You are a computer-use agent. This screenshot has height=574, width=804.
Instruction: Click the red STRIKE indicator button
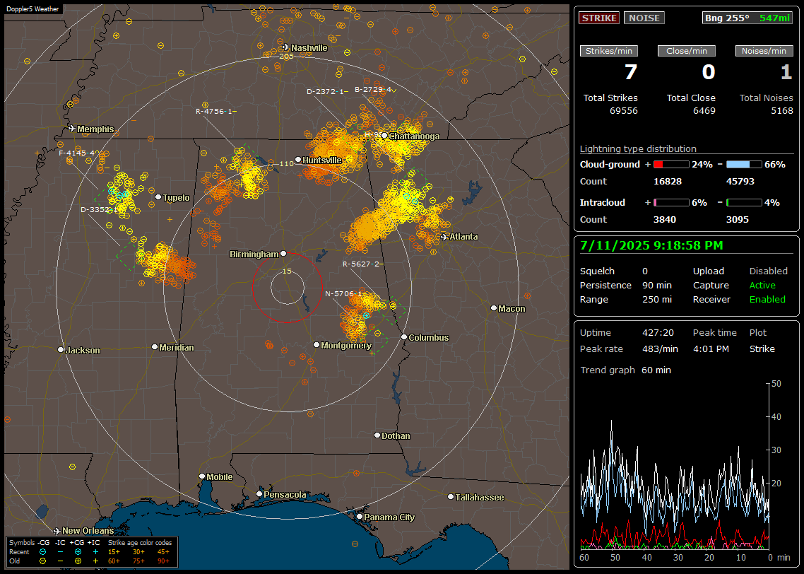point(599,18)
